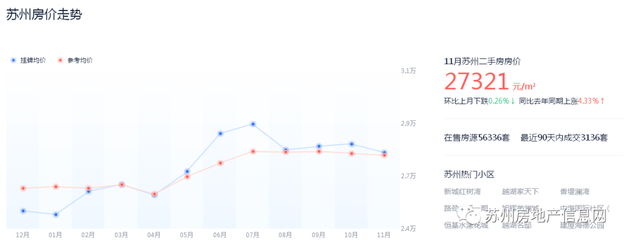Image resolution: width=627 pixels, height=243 pixels.
Task: Open the 越湖名邸 community link
Action: coord(517,226)
